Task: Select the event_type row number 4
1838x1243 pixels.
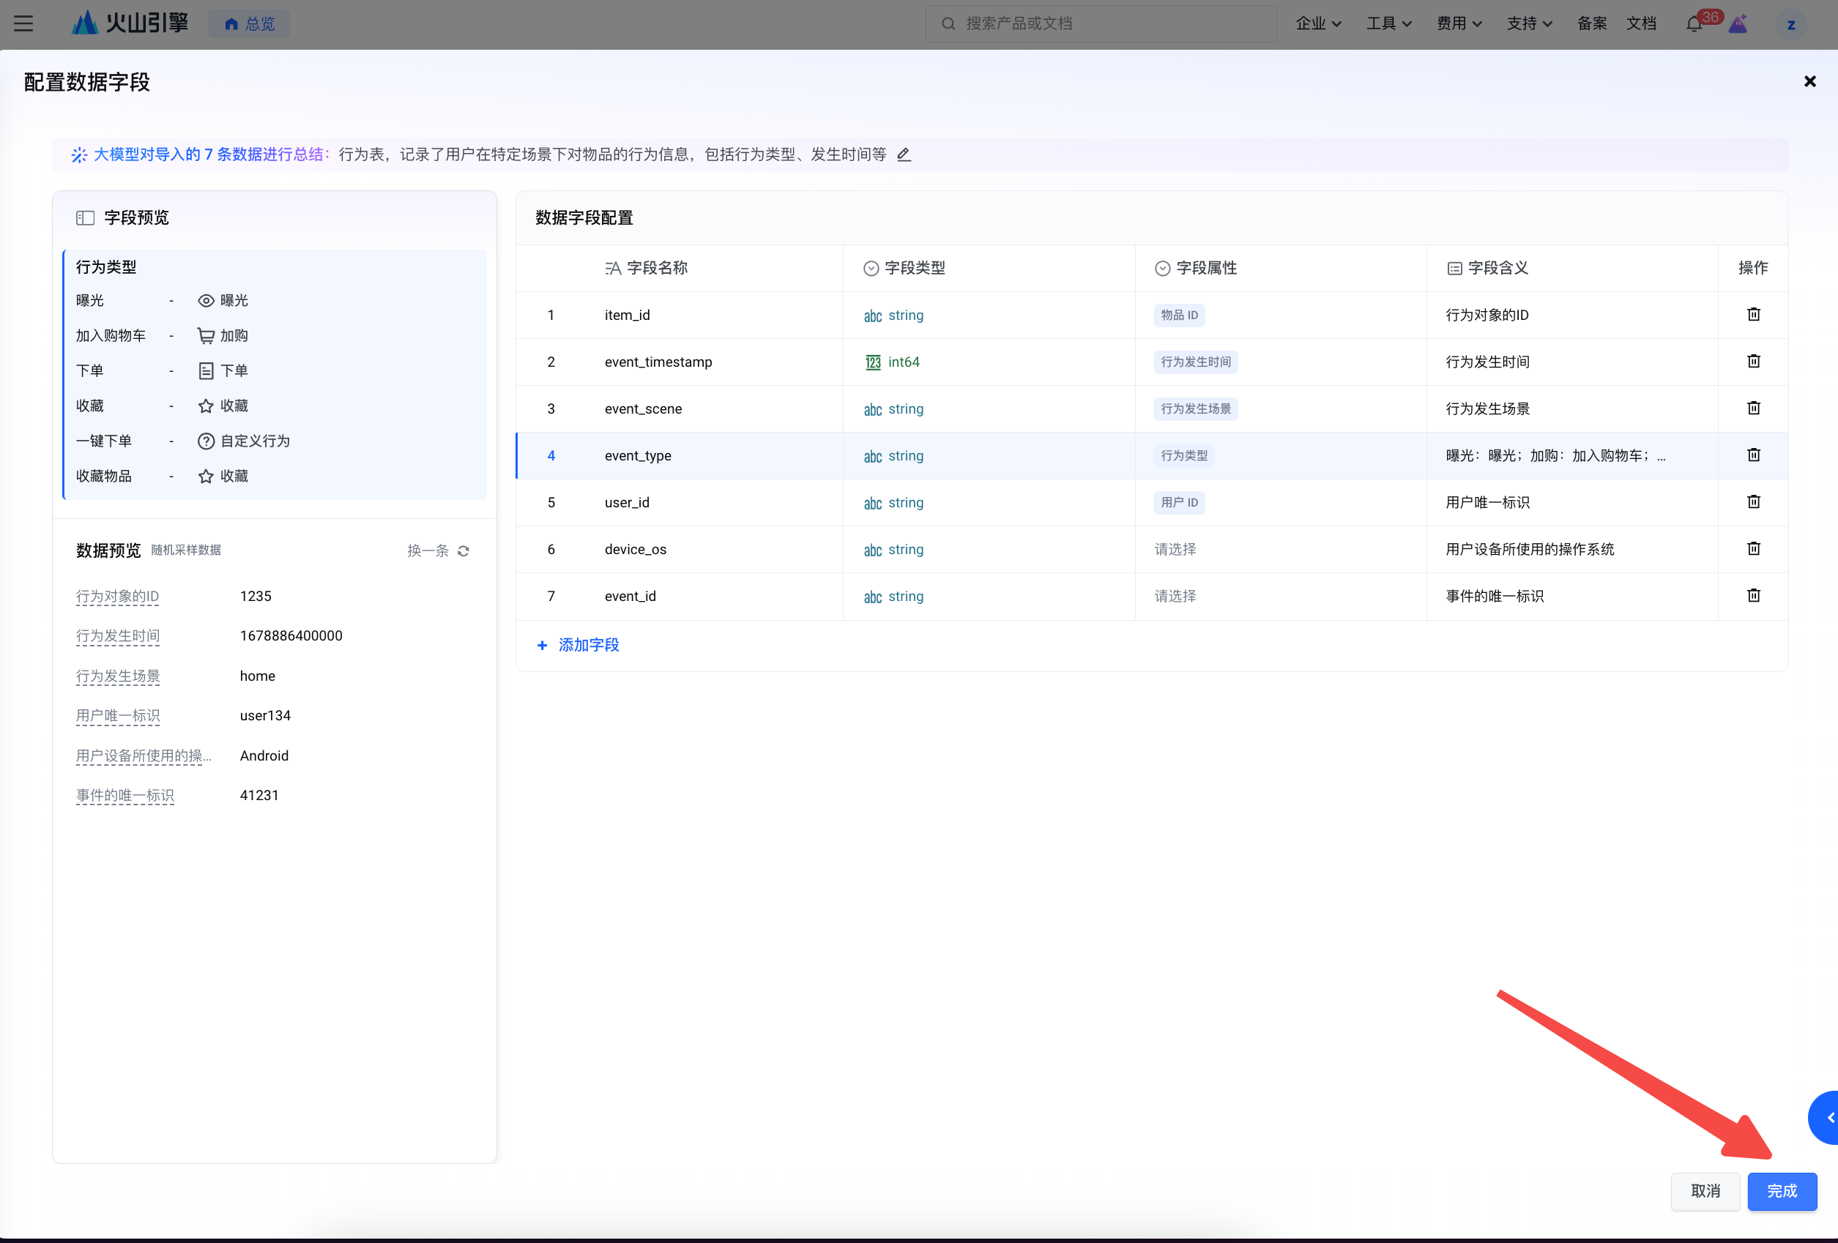Action: (x=551, y=455)
